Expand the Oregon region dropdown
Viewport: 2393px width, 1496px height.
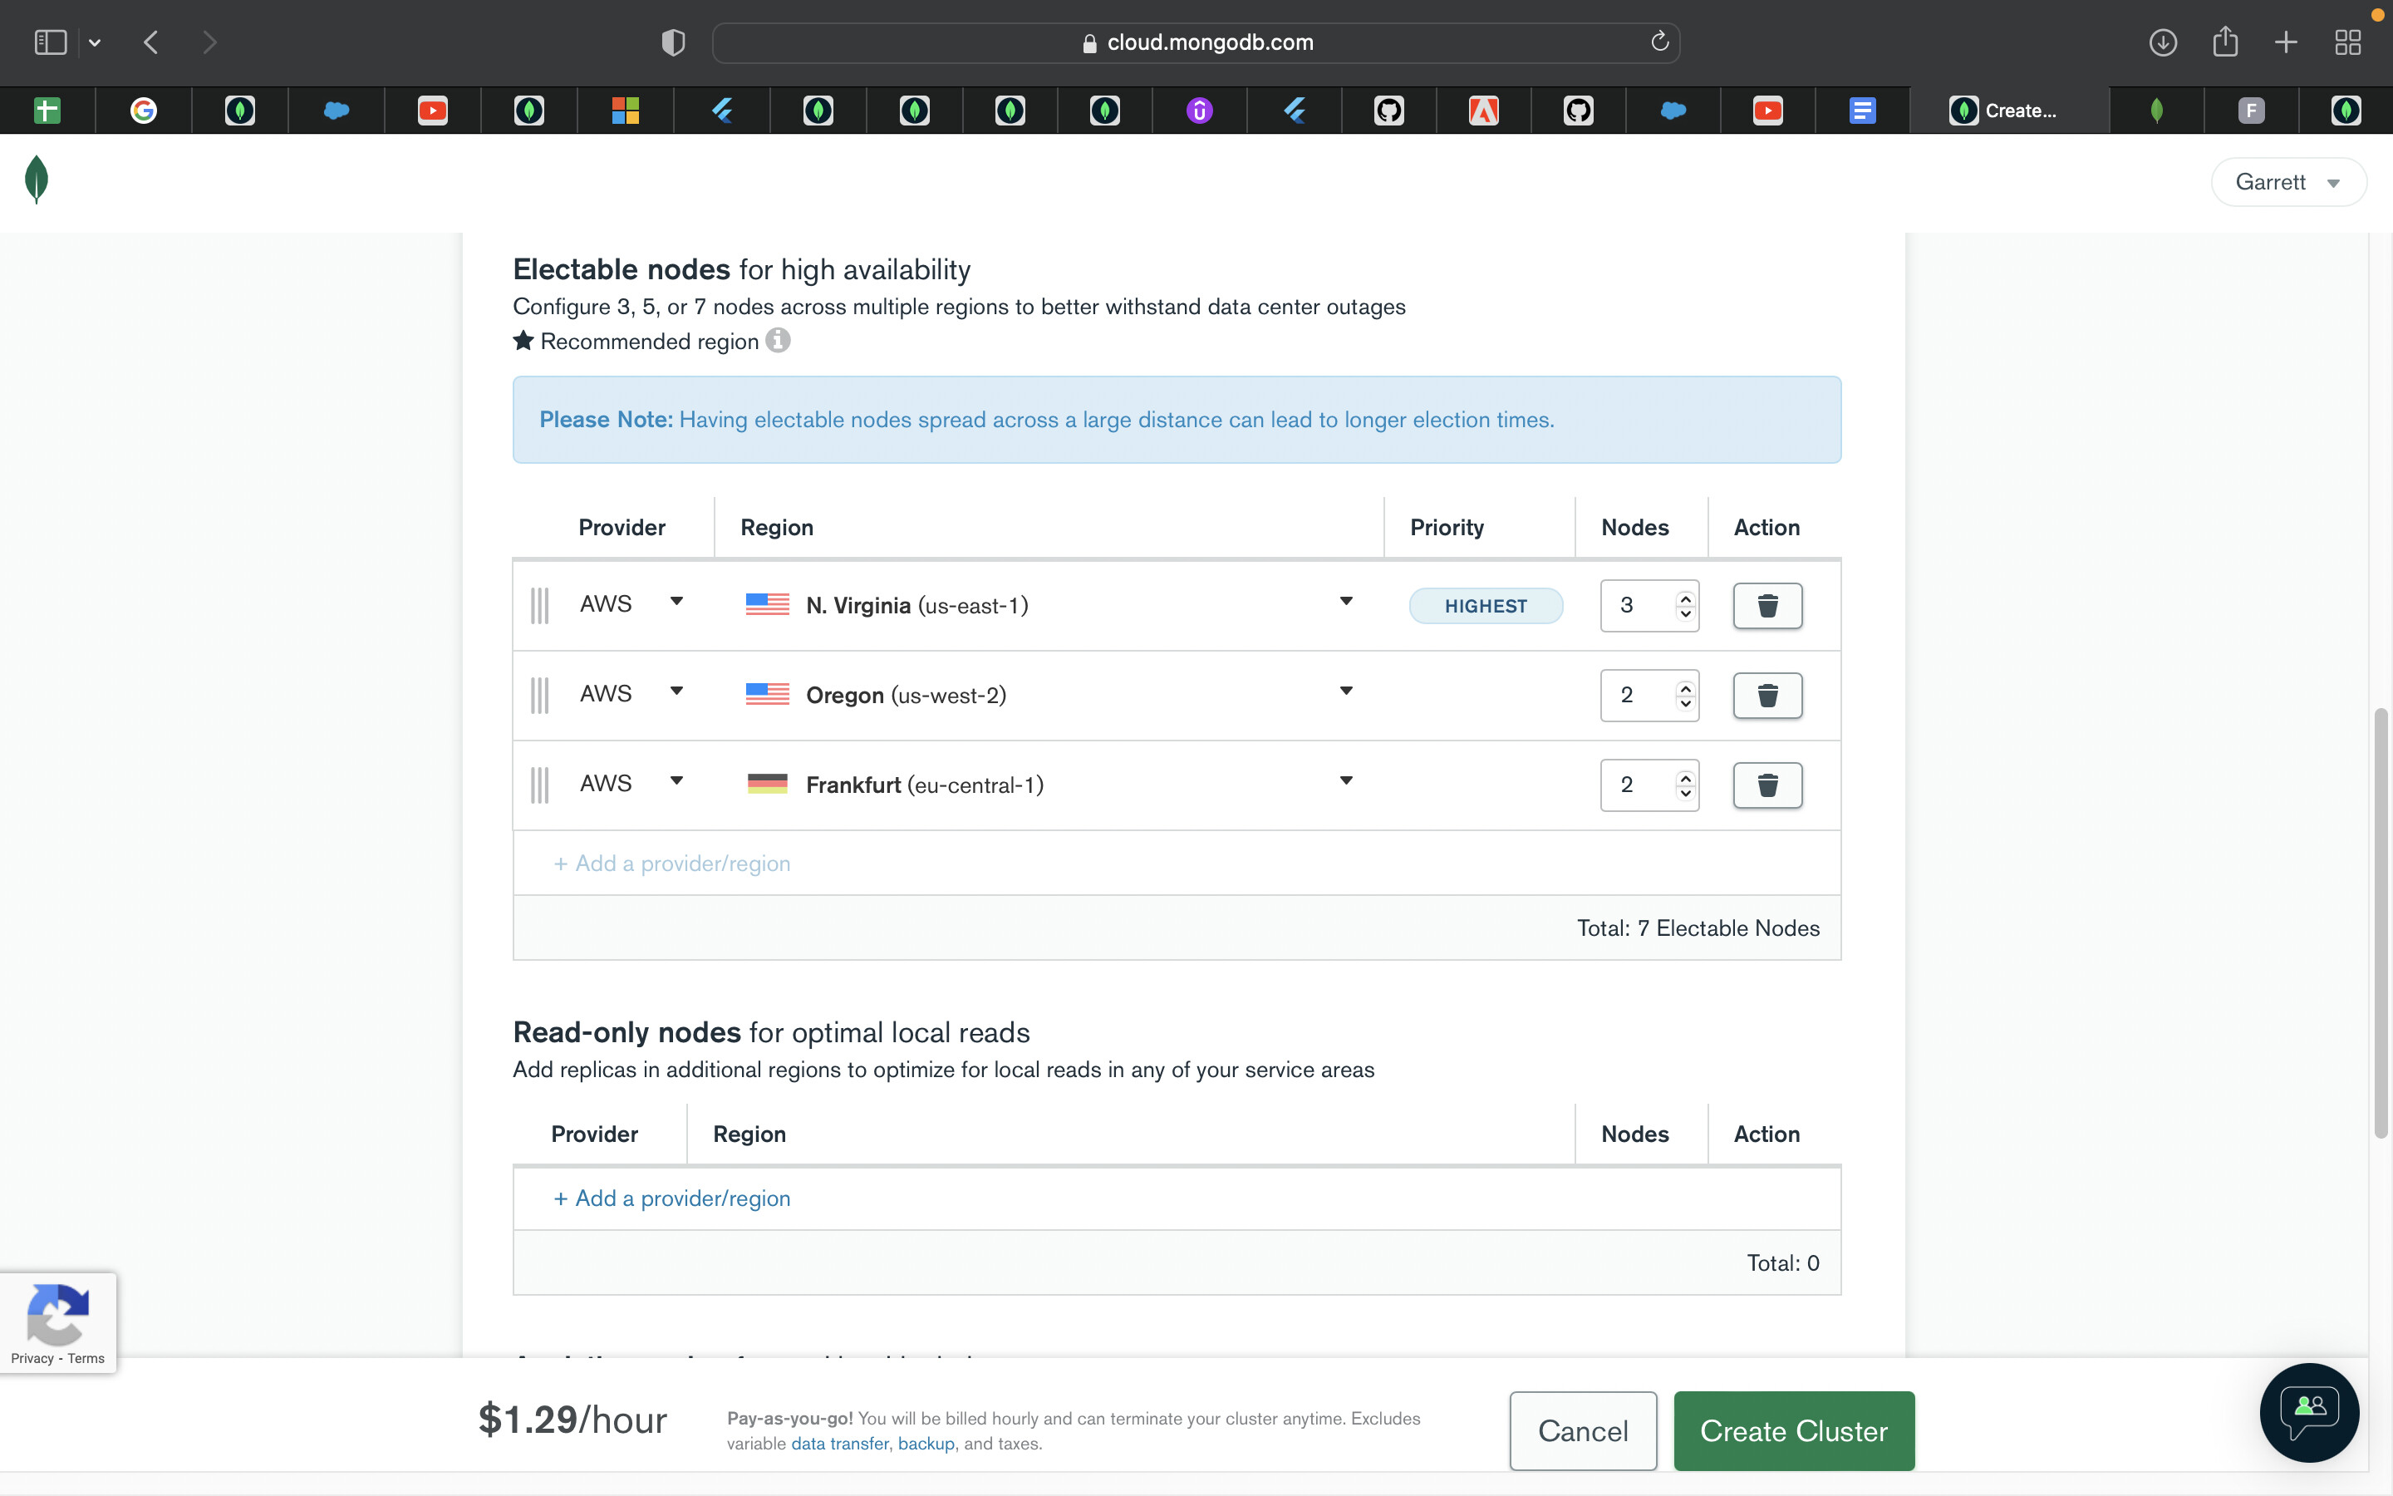[x=1345, y=691]
